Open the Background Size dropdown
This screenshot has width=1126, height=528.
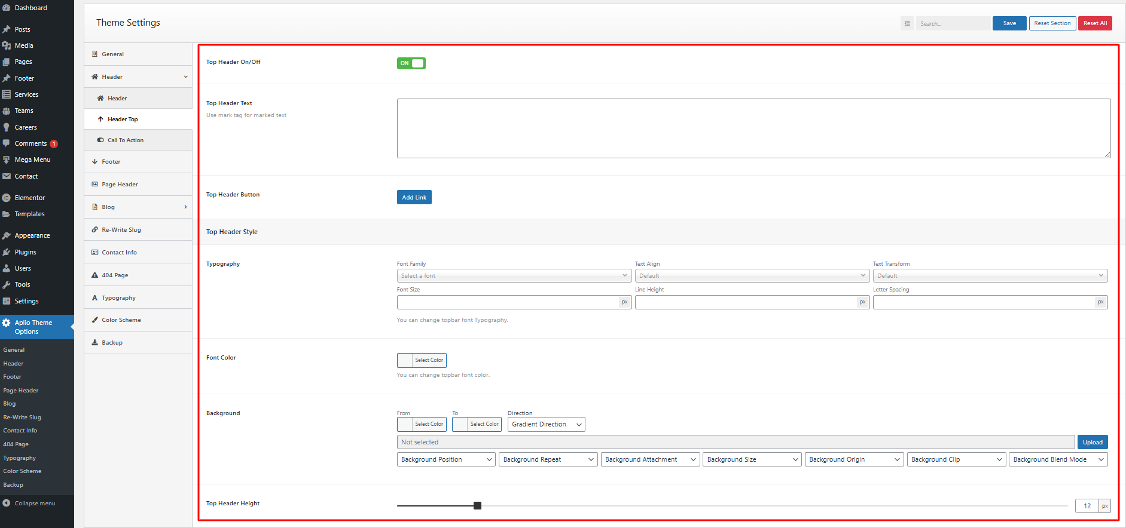(752, 459)
